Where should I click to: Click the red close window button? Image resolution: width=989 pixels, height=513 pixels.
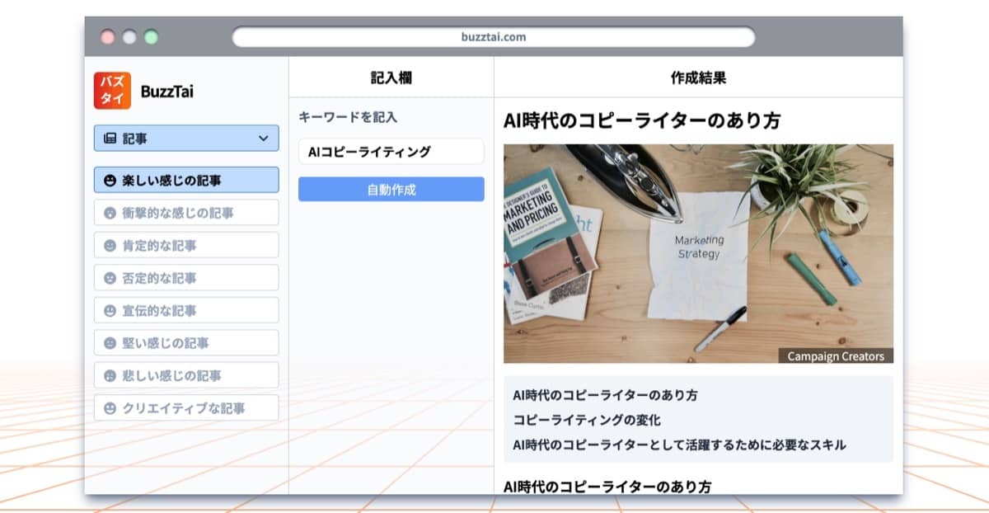(108, 37)
